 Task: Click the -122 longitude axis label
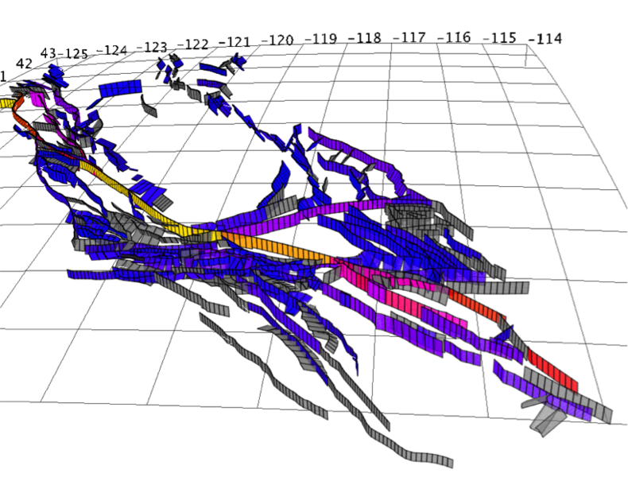193,45
